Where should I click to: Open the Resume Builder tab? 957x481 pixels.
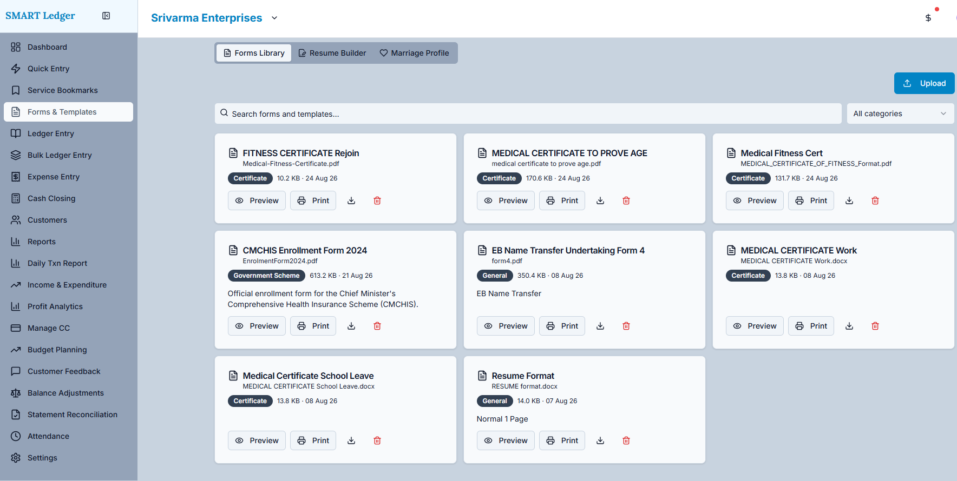332,53
